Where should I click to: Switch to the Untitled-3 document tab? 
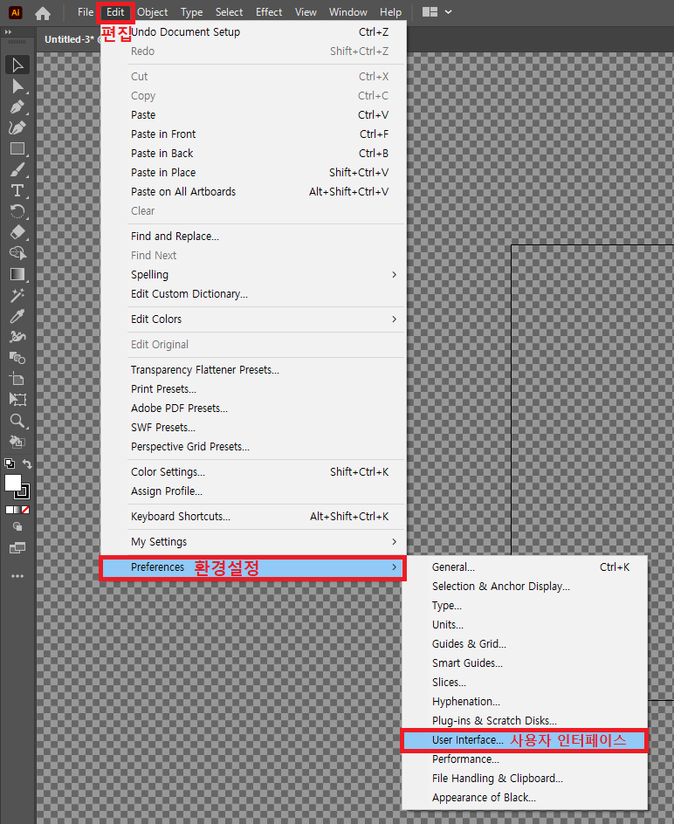tap(69, 39)
